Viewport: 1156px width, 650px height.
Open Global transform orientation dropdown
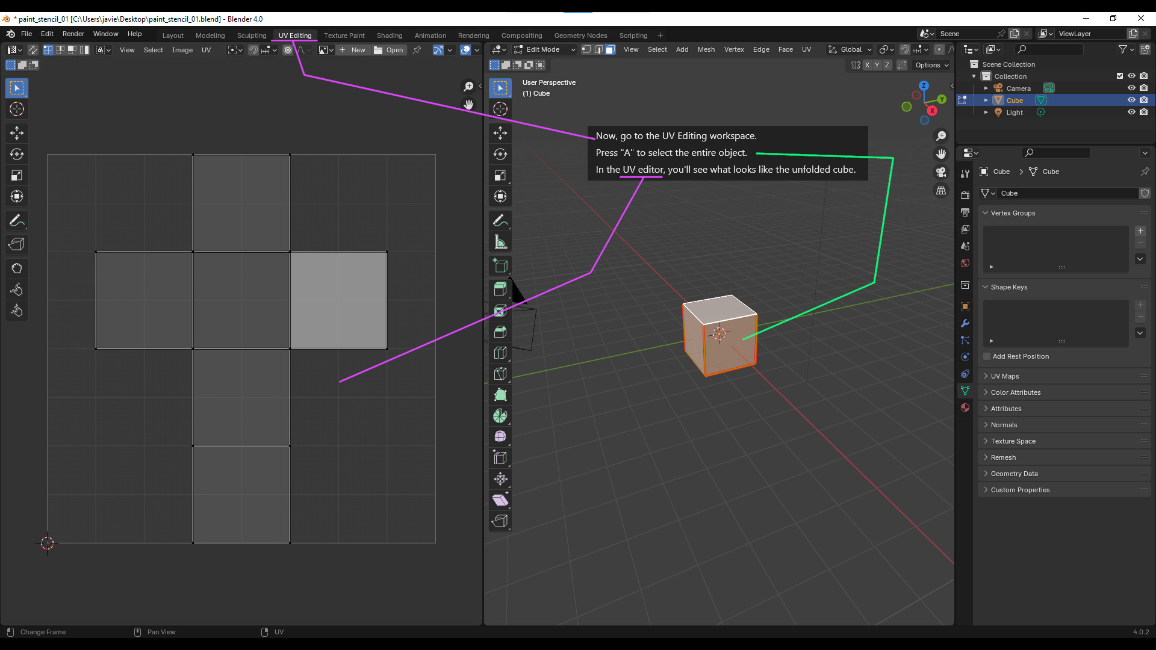click(850, 49)
